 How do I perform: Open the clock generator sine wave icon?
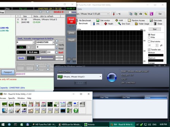pyautogui.click(x=50, y=104)
